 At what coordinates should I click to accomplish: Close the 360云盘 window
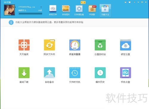coord(146,2)
